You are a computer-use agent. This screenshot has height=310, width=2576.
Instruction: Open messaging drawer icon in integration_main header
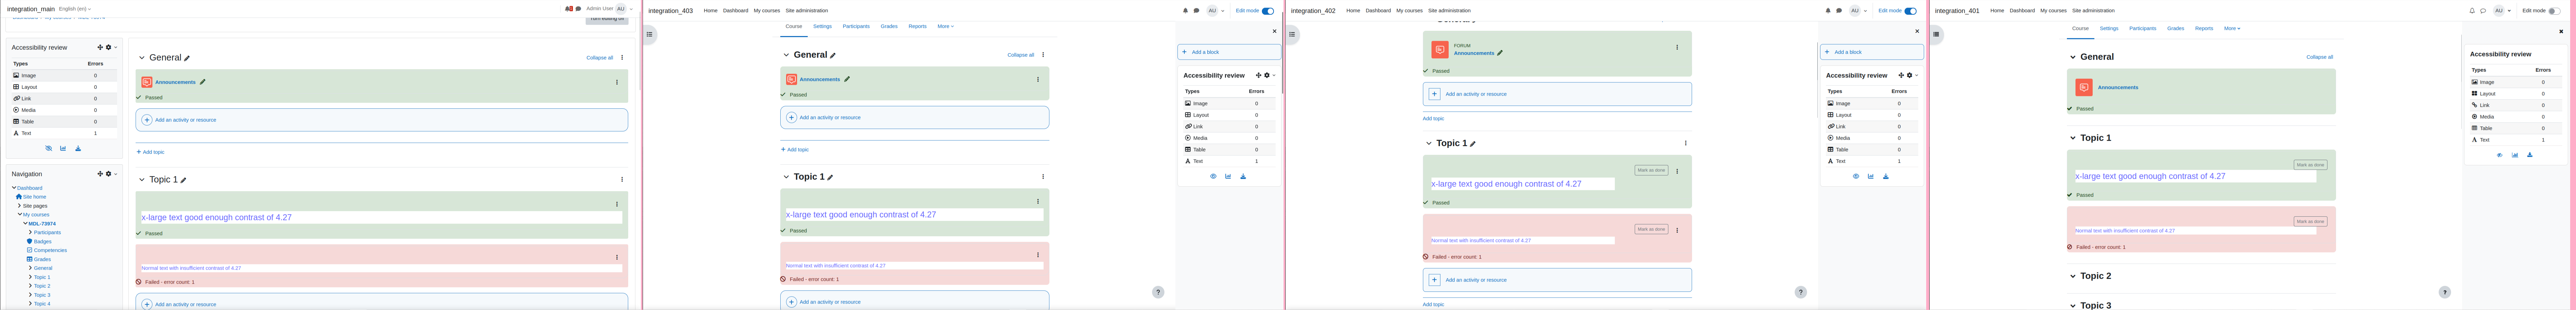[578, 9]
